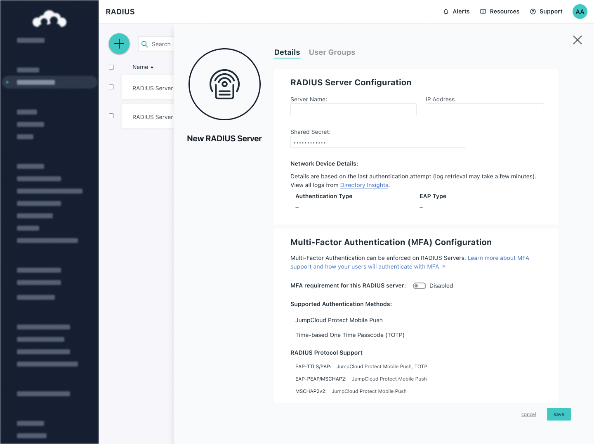Open the second RADIUS Server list row
Screen dimensions: 594x444
coord(148,116)
